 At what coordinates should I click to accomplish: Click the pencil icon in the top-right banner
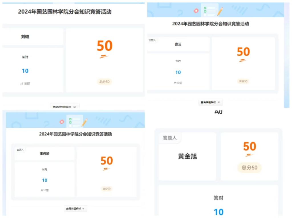coord(220,11)
